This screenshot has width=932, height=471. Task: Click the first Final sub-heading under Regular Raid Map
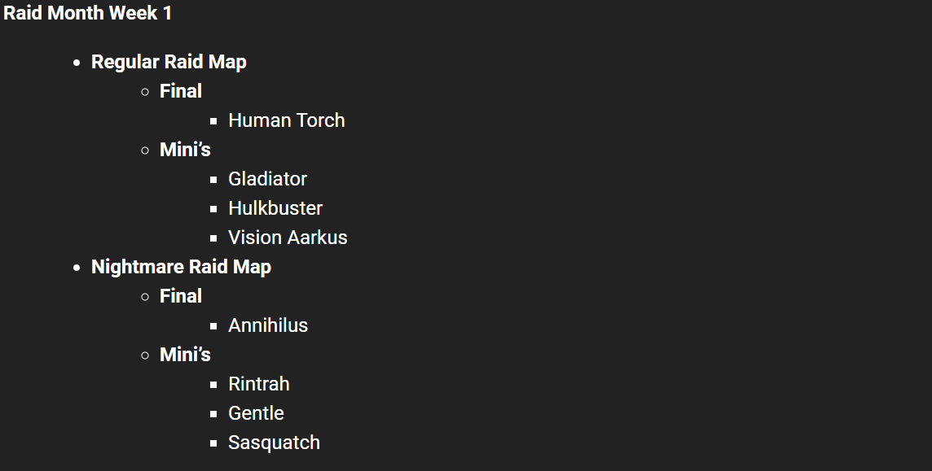(181, 91)
